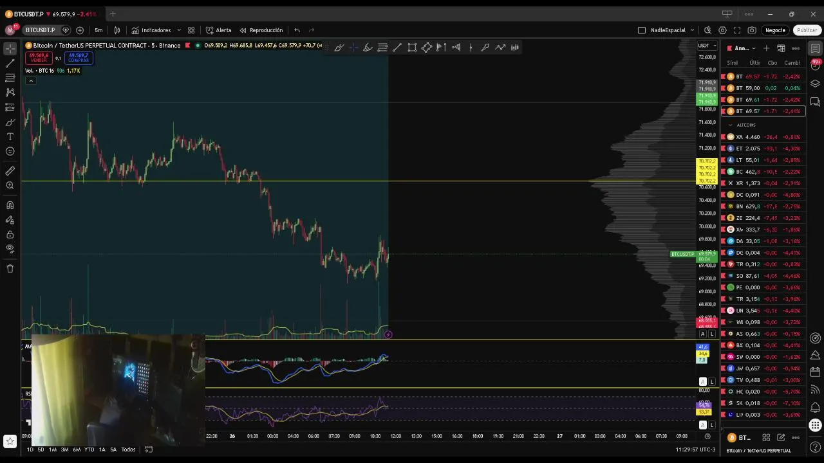This screenshot has width=824, height=463.
Task: Activate the zoom-in magnifier tool
Action: click(x=10, y=186)
